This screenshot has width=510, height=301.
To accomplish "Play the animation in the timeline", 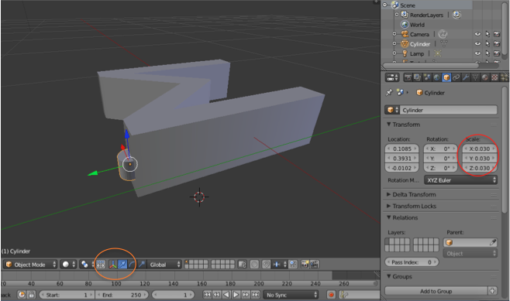I will [x=236, y=295].
